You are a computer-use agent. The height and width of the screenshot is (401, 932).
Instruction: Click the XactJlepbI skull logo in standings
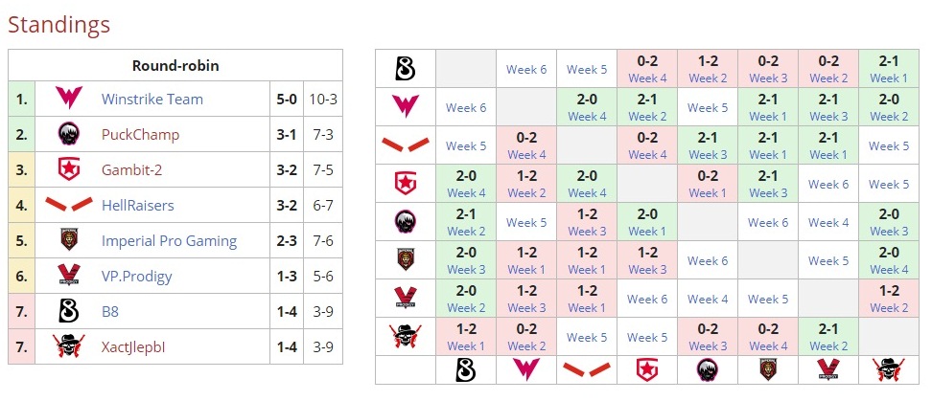[x=69, y=346]
